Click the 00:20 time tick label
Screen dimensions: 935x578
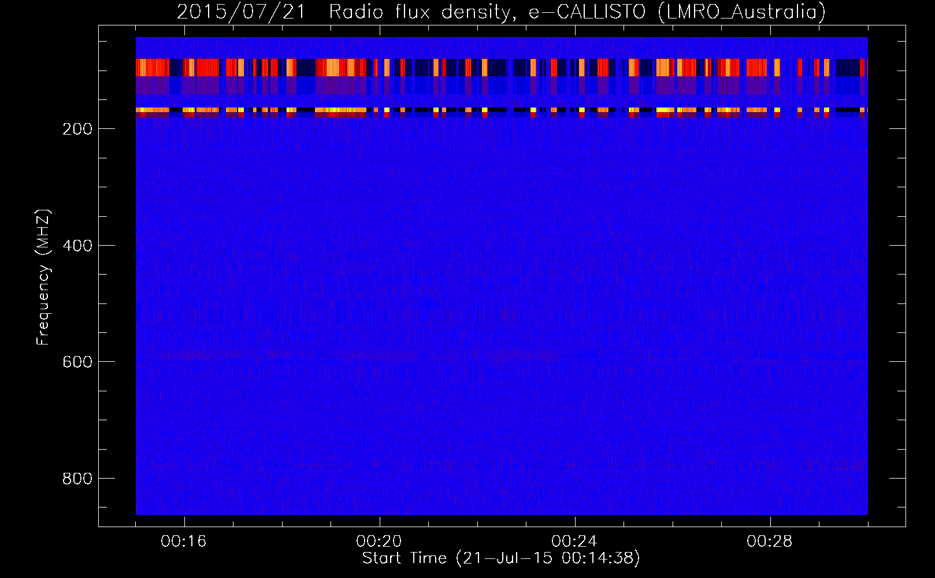point(379,542)
